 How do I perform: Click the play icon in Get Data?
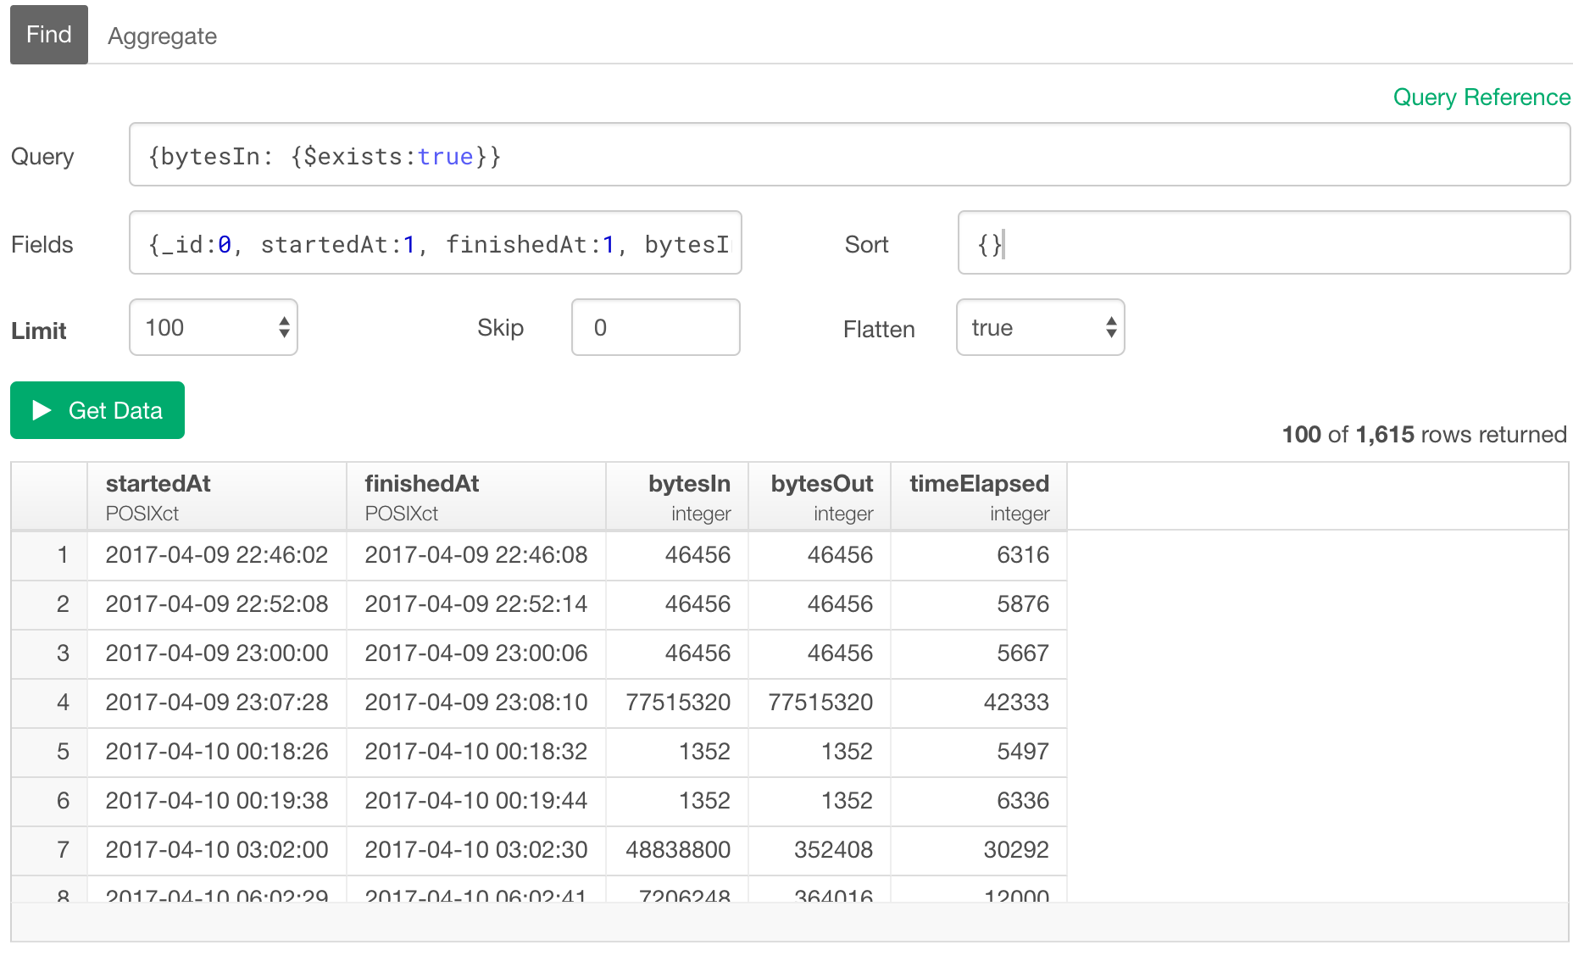[42, 410]
